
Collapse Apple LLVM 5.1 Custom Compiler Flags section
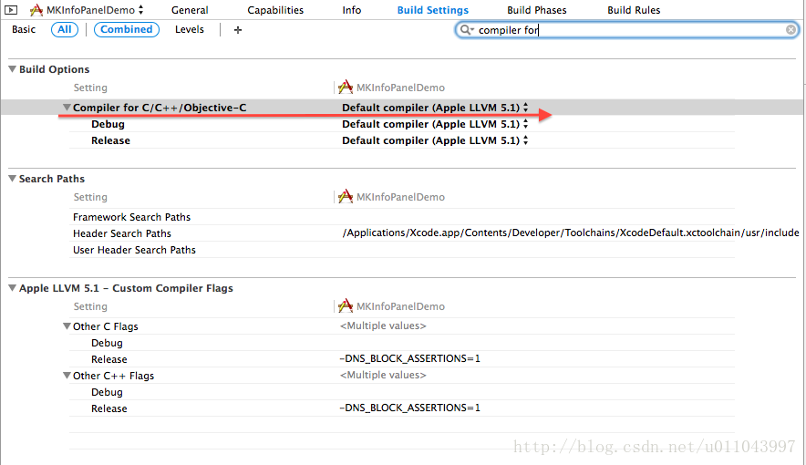13,288
